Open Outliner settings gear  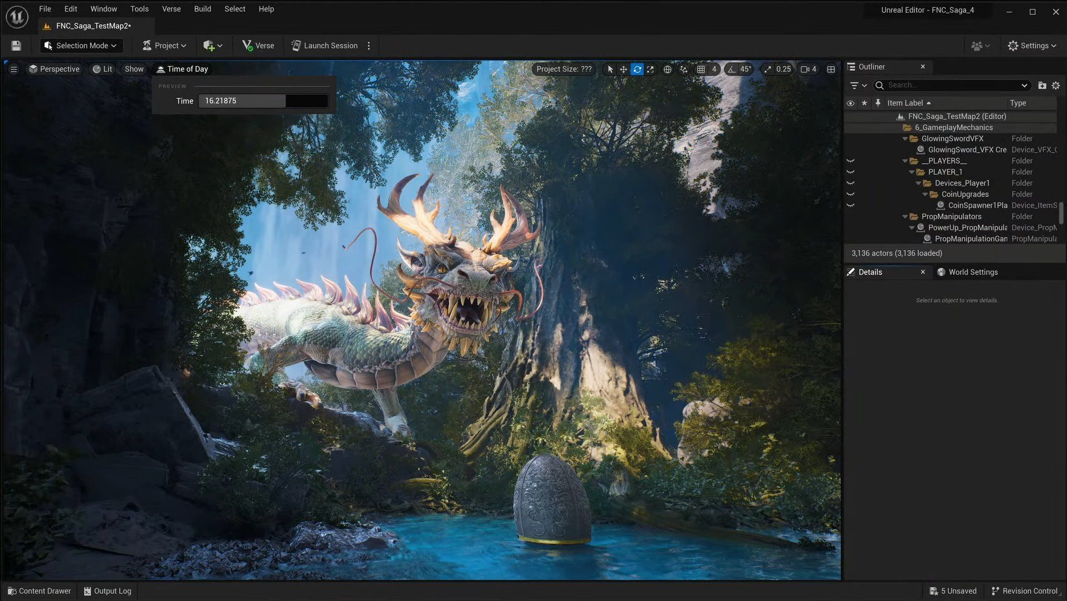[x=1056, y=85]
